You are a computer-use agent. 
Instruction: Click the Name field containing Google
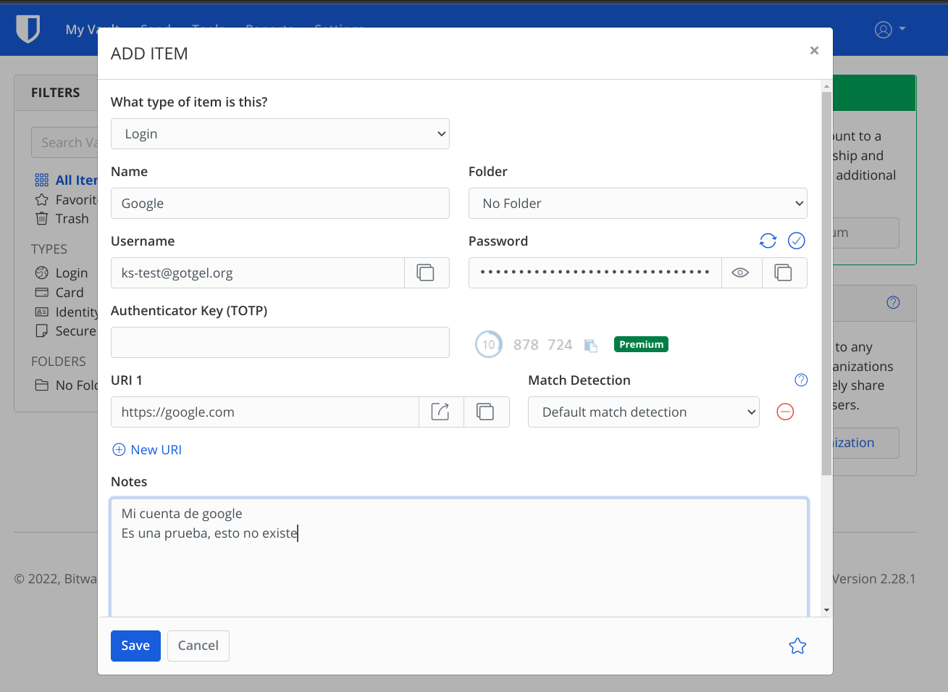point(280,204)
